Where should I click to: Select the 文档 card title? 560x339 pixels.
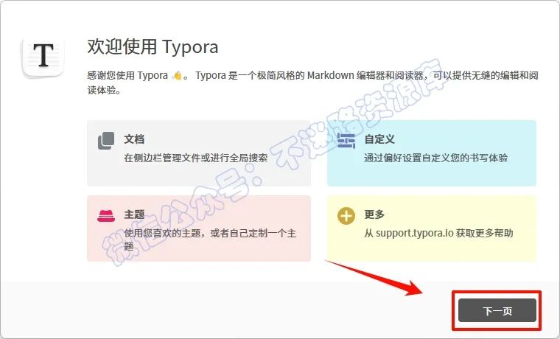[134, 139]
